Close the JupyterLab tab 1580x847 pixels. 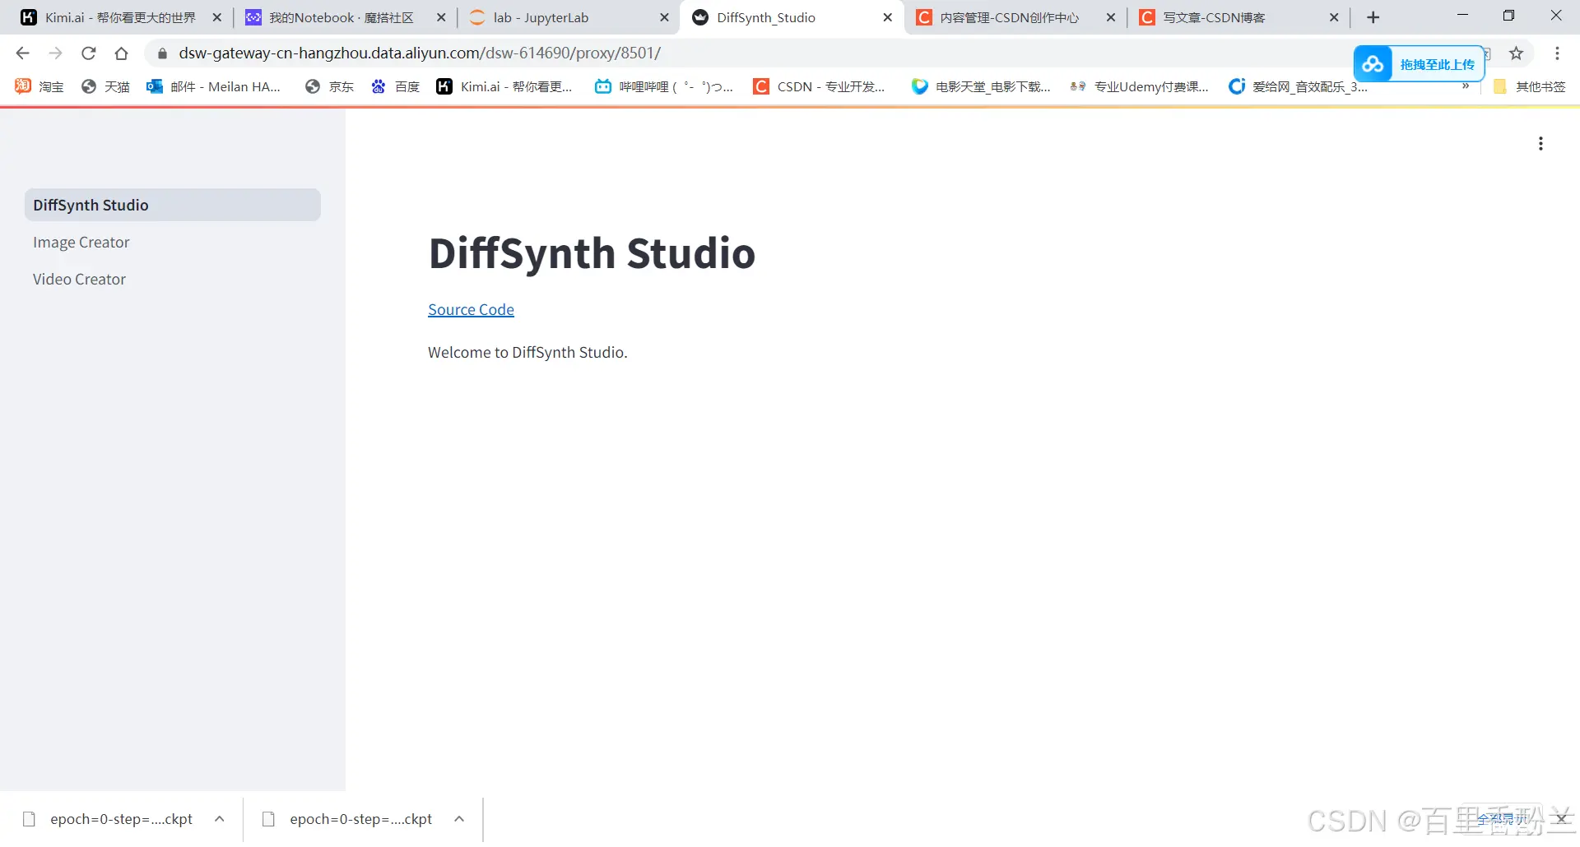(665, 17)
